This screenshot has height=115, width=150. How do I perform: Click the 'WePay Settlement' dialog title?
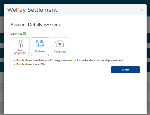click(32, 10)
